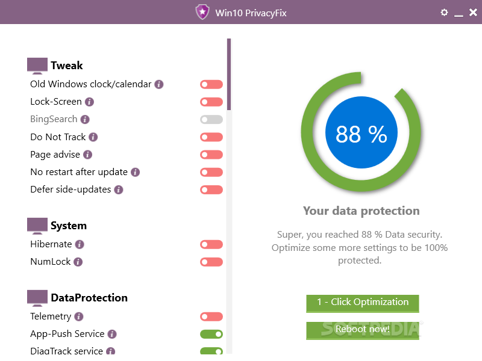The image size is (482, 361).
Task: Click the settings list scrollbar thumb
Action: tap(229, 74)
